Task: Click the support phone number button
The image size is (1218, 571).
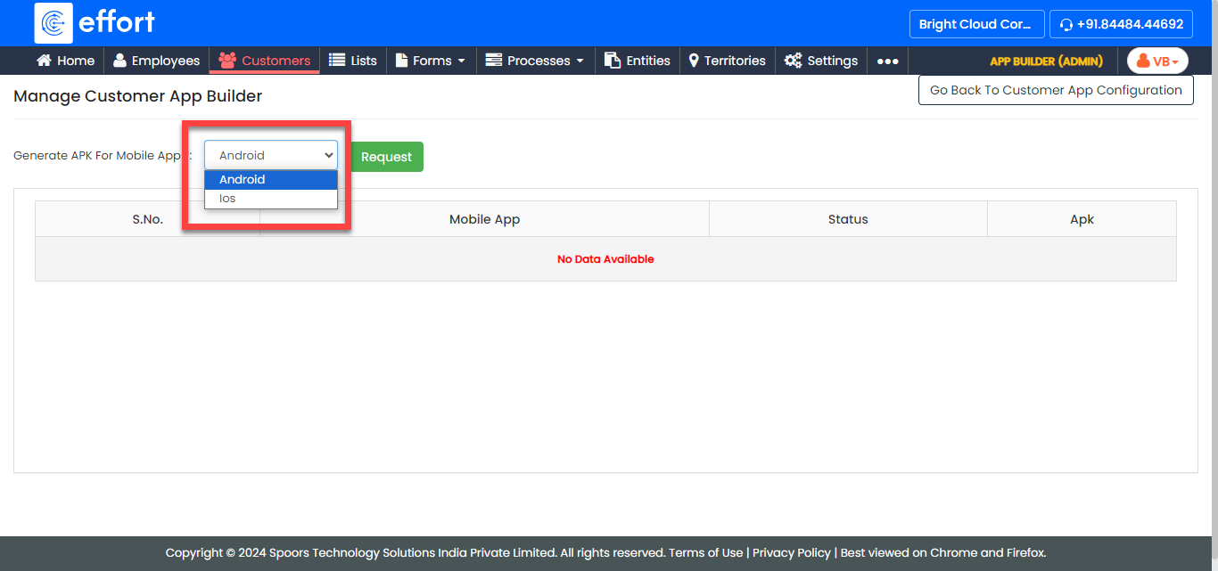Action: pyautogui.click(x=1121, y=24)
